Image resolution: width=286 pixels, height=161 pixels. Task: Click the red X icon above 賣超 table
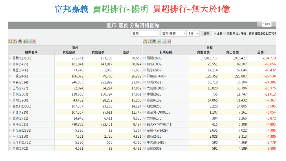[168, 41]
